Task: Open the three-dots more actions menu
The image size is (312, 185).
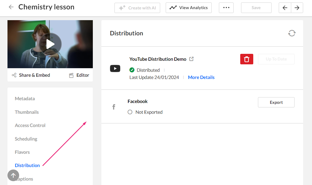Action: pos(226,8)
